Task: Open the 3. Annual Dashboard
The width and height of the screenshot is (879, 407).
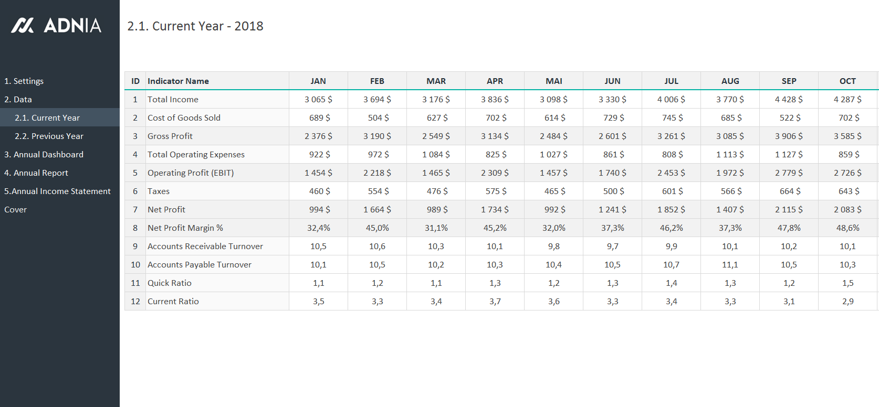Action: pyautogui.click(x=44, y=154)
